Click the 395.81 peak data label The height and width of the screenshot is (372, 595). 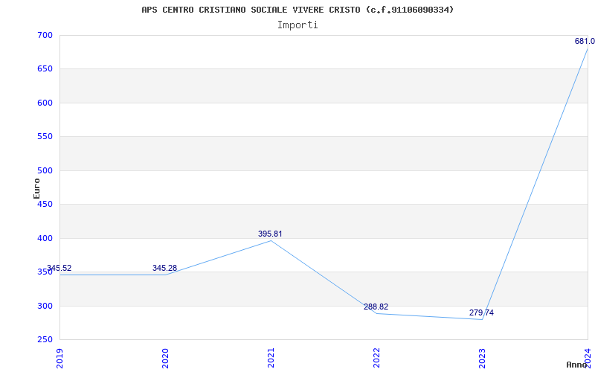click(270, 234)
